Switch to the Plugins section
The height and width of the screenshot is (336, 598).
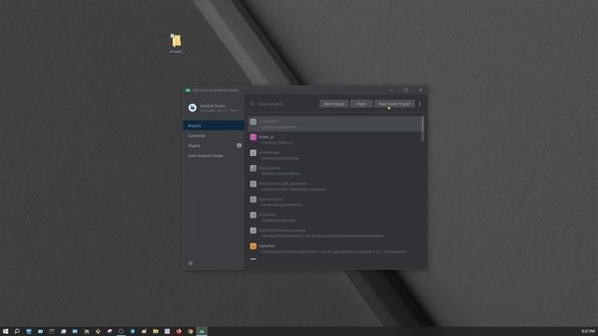(x=193, y=146)
